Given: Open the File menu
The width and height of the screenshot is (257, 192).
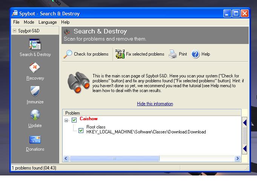Looking at the screenshot, I should click(x=16, y=22).
